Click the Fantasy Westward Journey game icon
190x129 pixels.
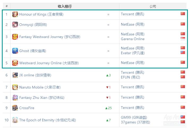15,37
